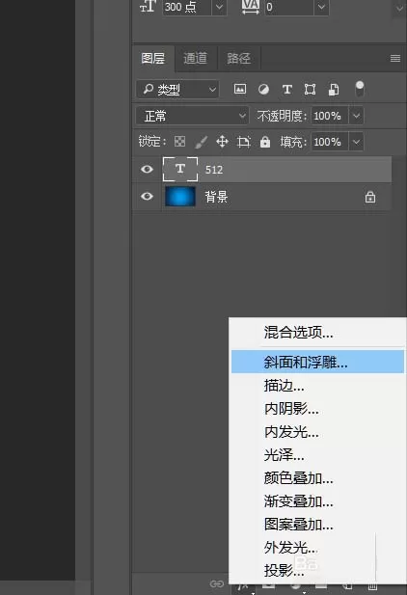
Task: Choose 图案叠加... from the menu
Action: click(317, 525)
